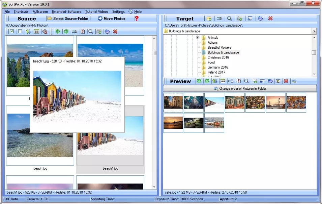Screen dimensions: 322x204
Task: Select Ireland 2017 folder in tree
Action: [216, 72]
